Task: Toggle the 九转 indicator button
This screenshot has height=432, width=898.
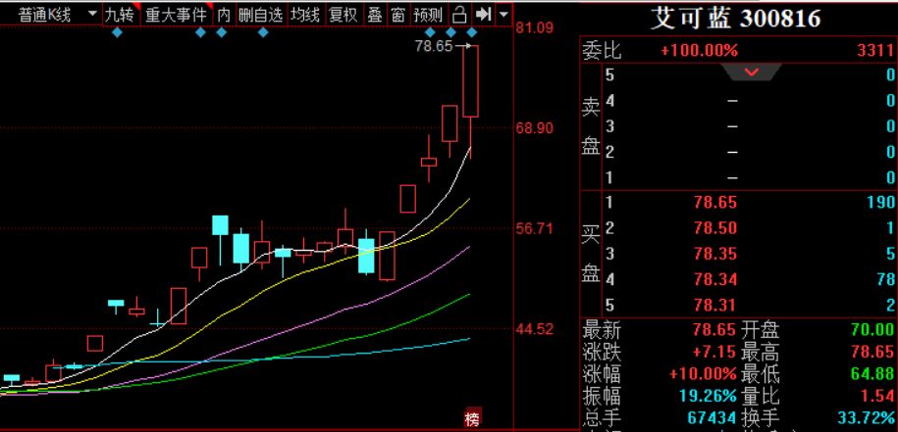Action: tap(119, 15)
